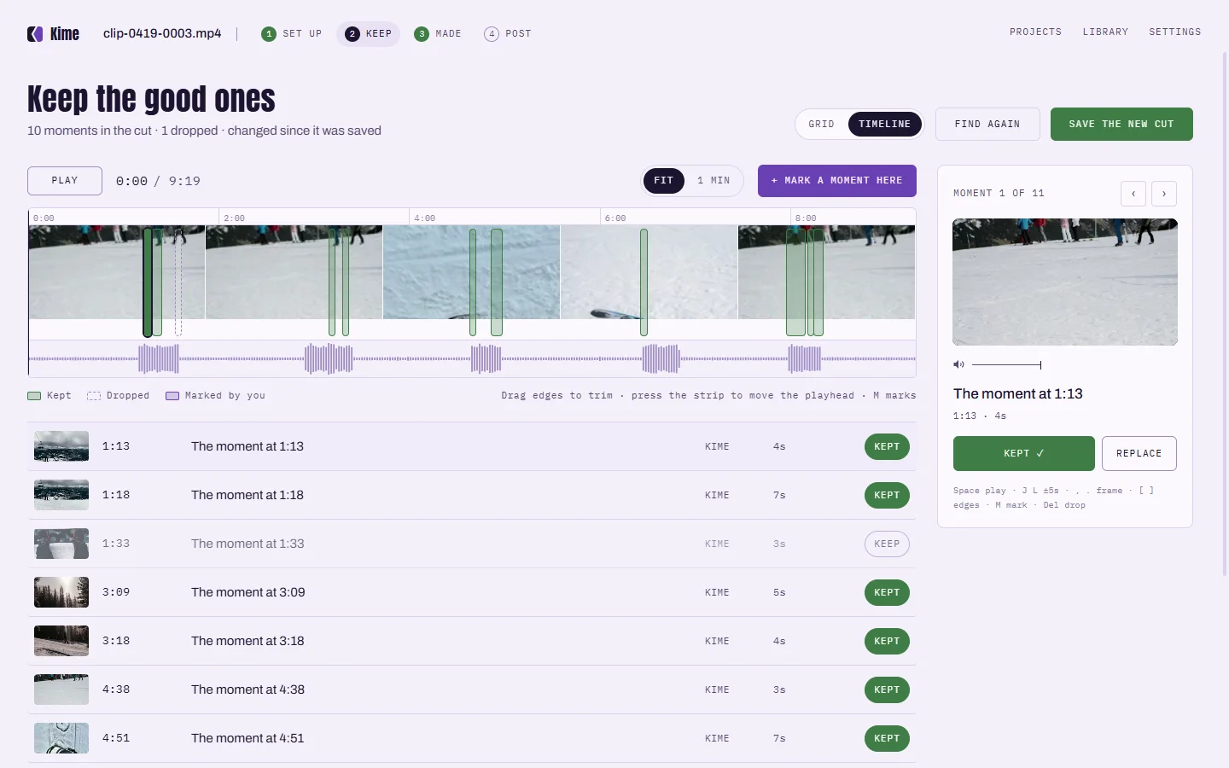This screenshot has height=768, width=1229.
Task: Open the Post step
Action: tap(508, 34)
